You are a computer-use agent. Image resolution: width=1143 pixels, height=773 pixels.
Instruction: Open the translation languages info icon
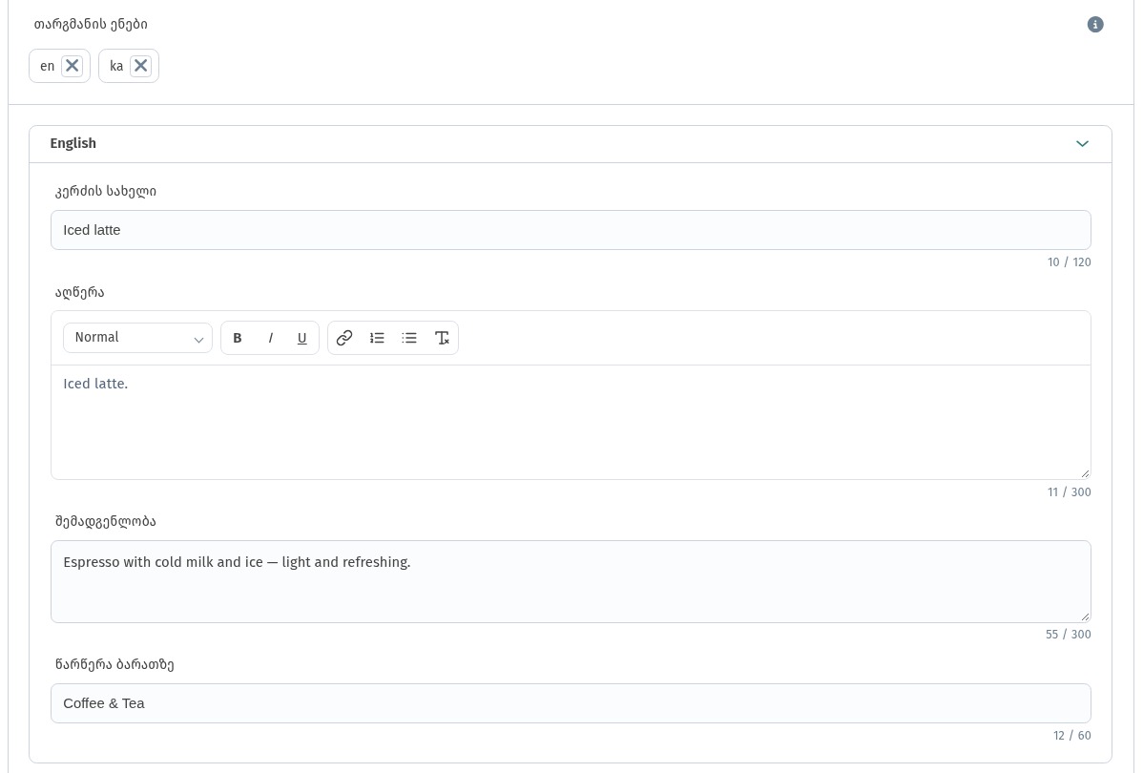pyautogui.click(x=1095, y=25)
